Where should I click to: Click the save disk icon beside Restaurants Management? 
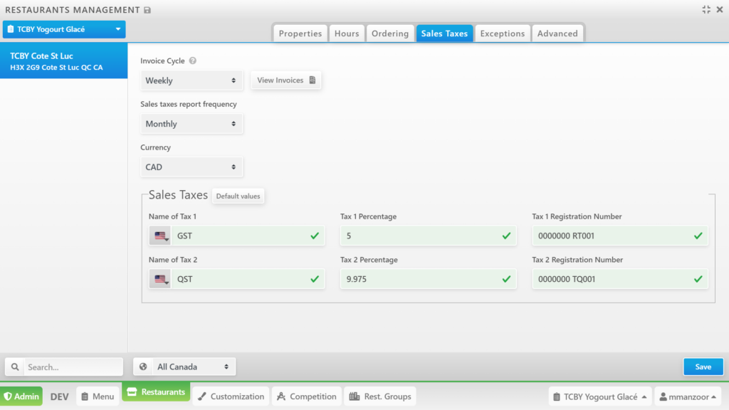(x=147, y=10)
